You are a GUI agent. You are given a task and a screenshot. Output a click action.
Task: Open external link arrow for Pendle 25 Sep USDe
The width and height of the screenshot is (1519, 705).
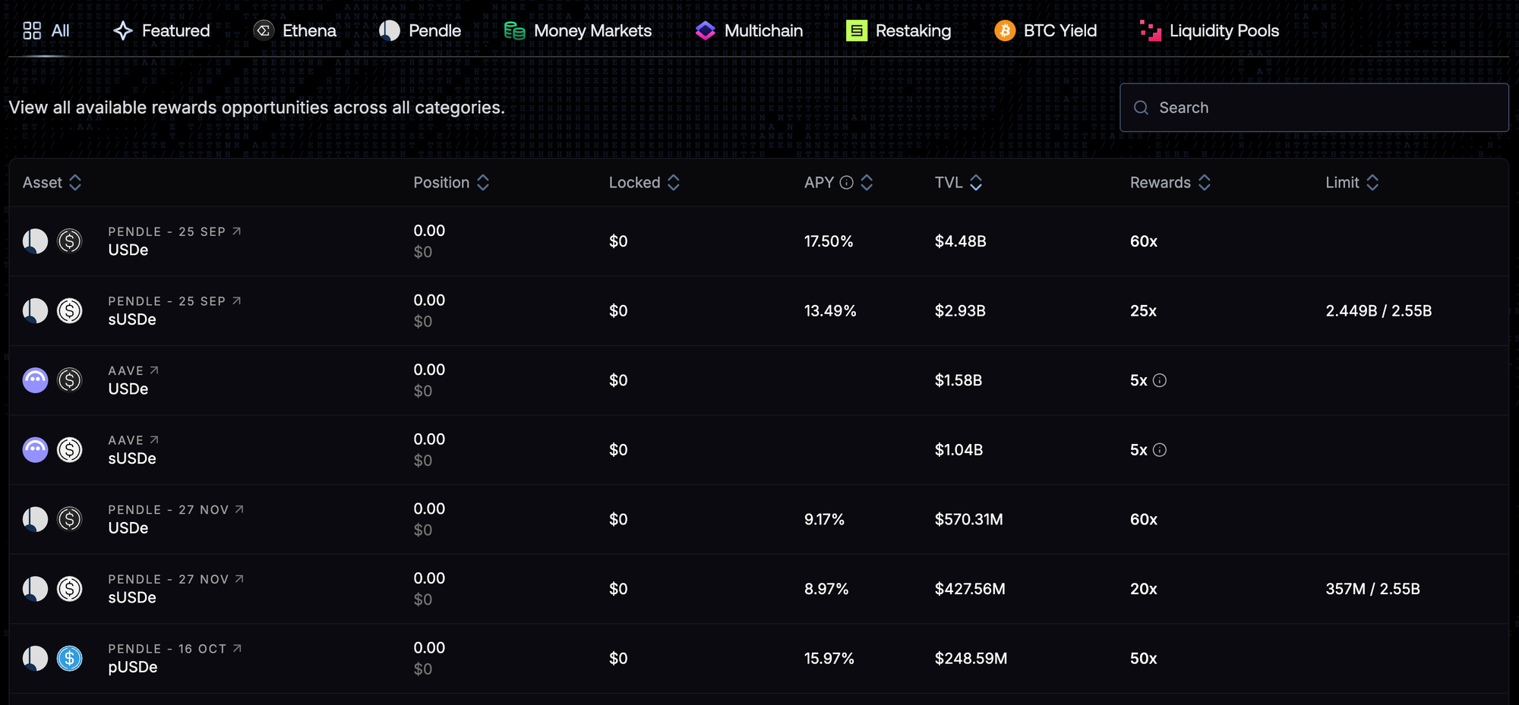coord(237,231)
